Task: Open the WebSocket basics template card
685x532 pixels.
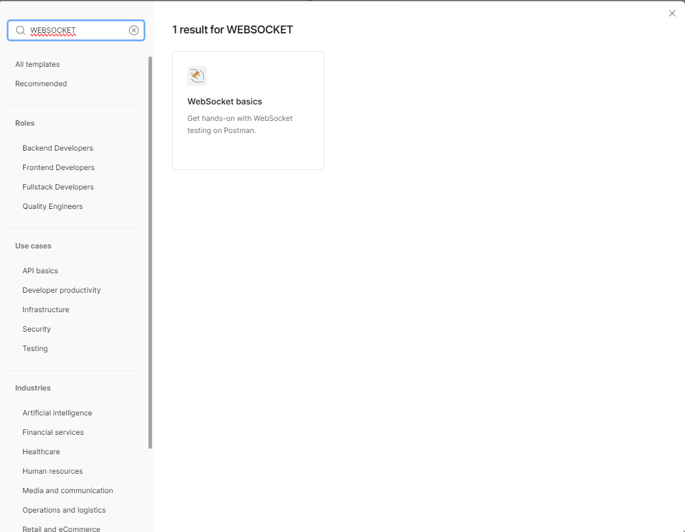Action: 248,110
